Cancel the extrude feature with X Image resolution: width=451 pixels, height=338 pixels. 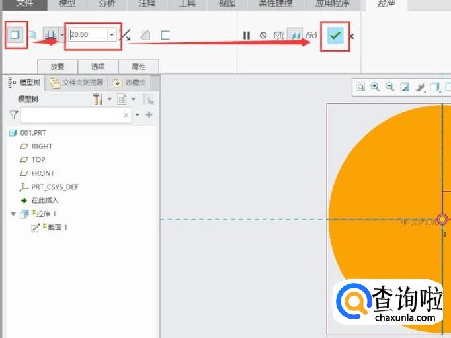(x=352, y=36)
